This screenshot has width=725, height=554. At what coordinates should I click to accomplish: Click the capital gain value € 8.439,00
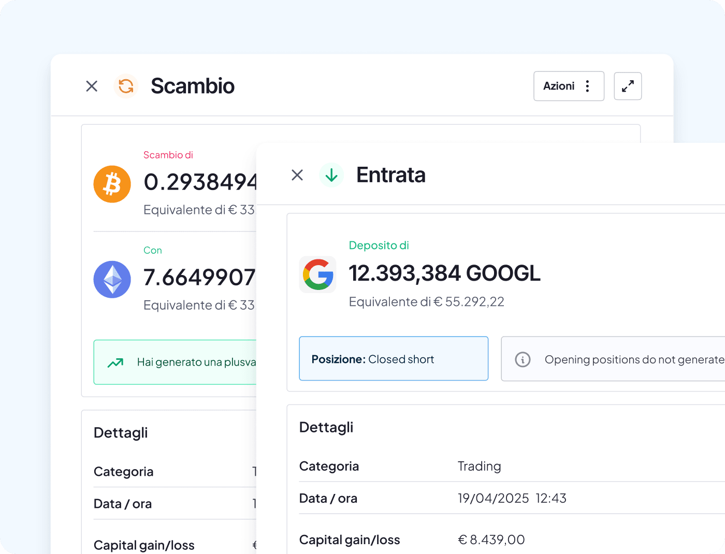coord(491,540)
